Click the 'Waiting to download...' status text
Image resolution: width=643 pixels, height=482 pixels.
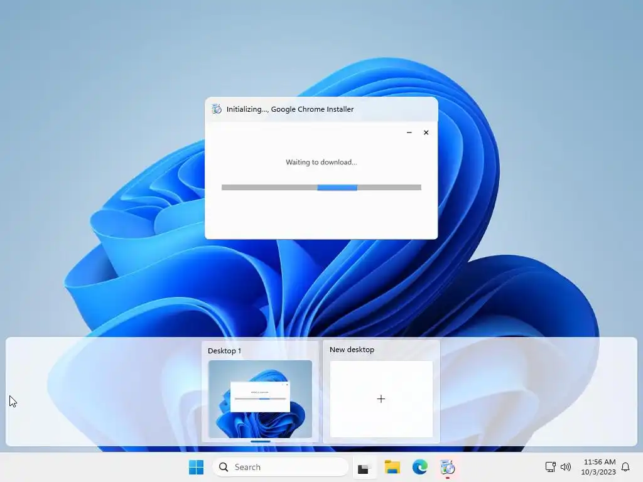pyautogui.click(x=321, y=162)
